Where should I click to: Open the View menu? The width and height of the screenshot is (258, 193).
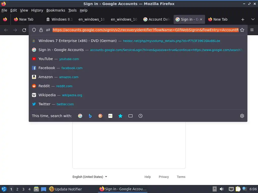pos(24,10)
